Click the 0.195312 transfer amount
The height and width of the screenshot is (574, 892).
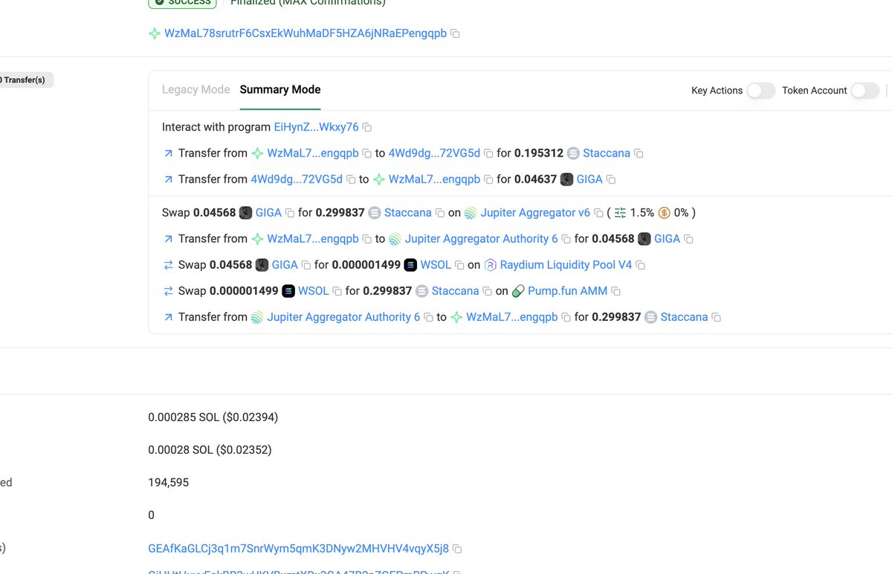[539, 153]
